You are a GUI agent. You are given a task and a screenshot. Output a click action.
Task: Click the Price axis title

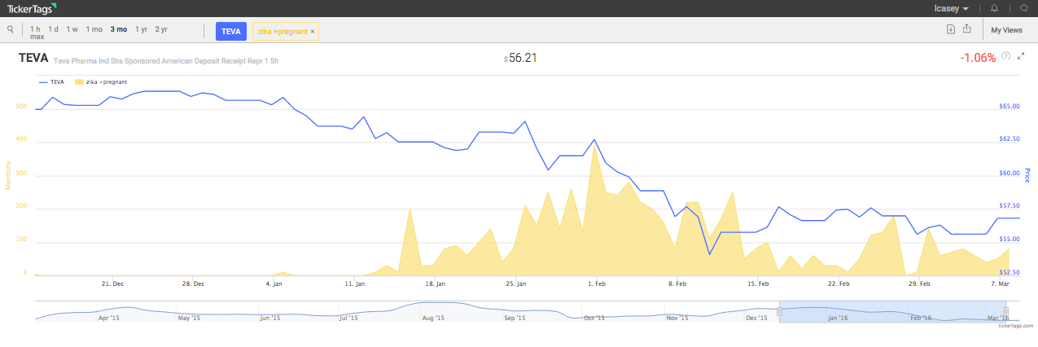1027,174
